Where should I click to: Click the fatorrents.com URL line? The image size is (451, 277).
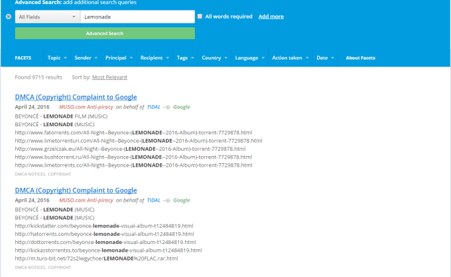pyautogui.click(x=133, y=132)
